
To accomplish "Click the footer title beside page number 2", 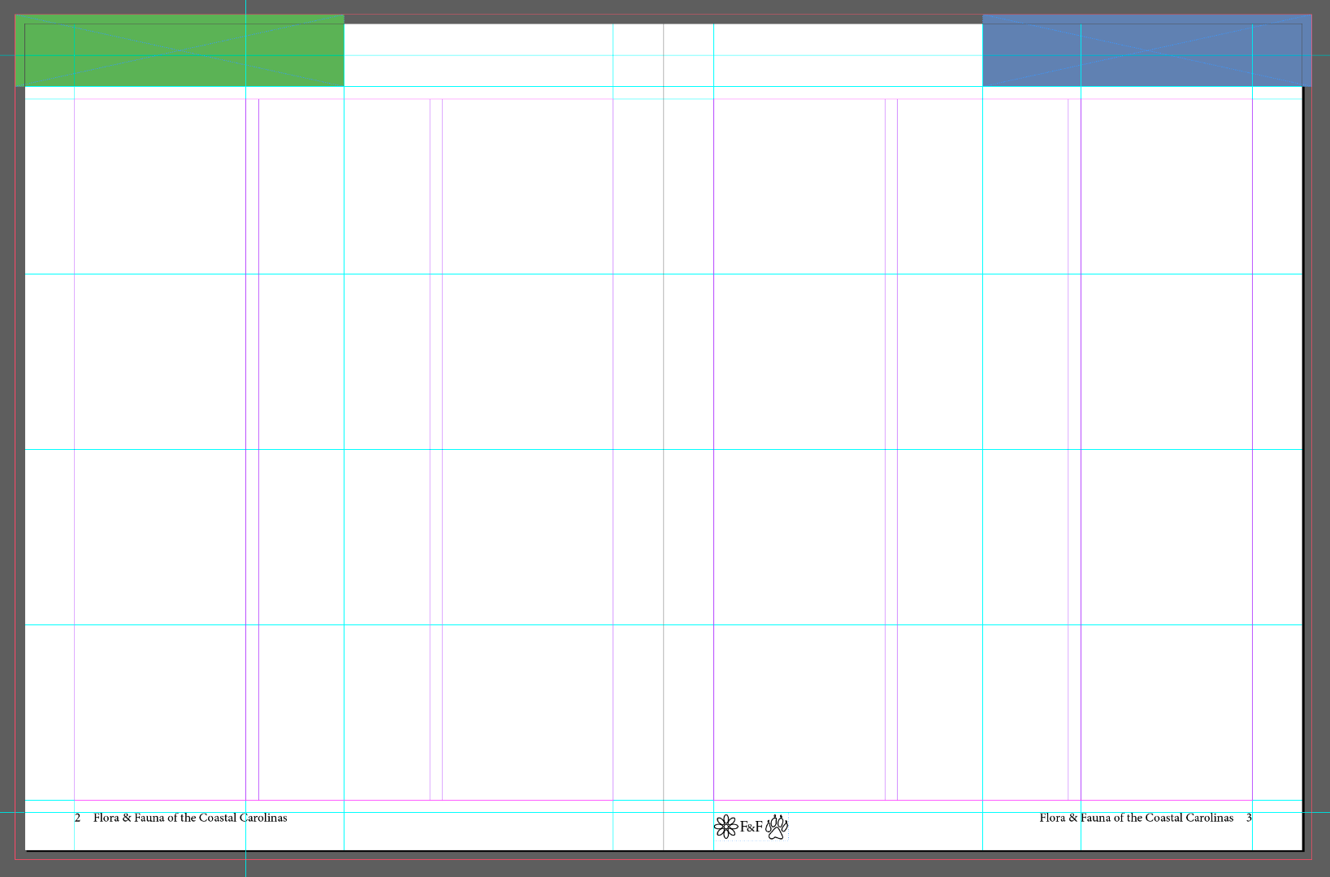I will coord(190,818).
